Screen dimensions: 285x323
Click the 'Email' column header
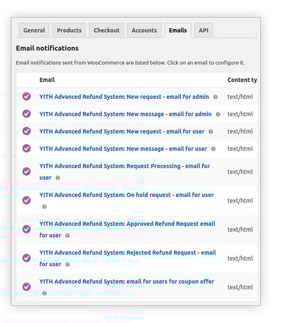coord(47,80)
